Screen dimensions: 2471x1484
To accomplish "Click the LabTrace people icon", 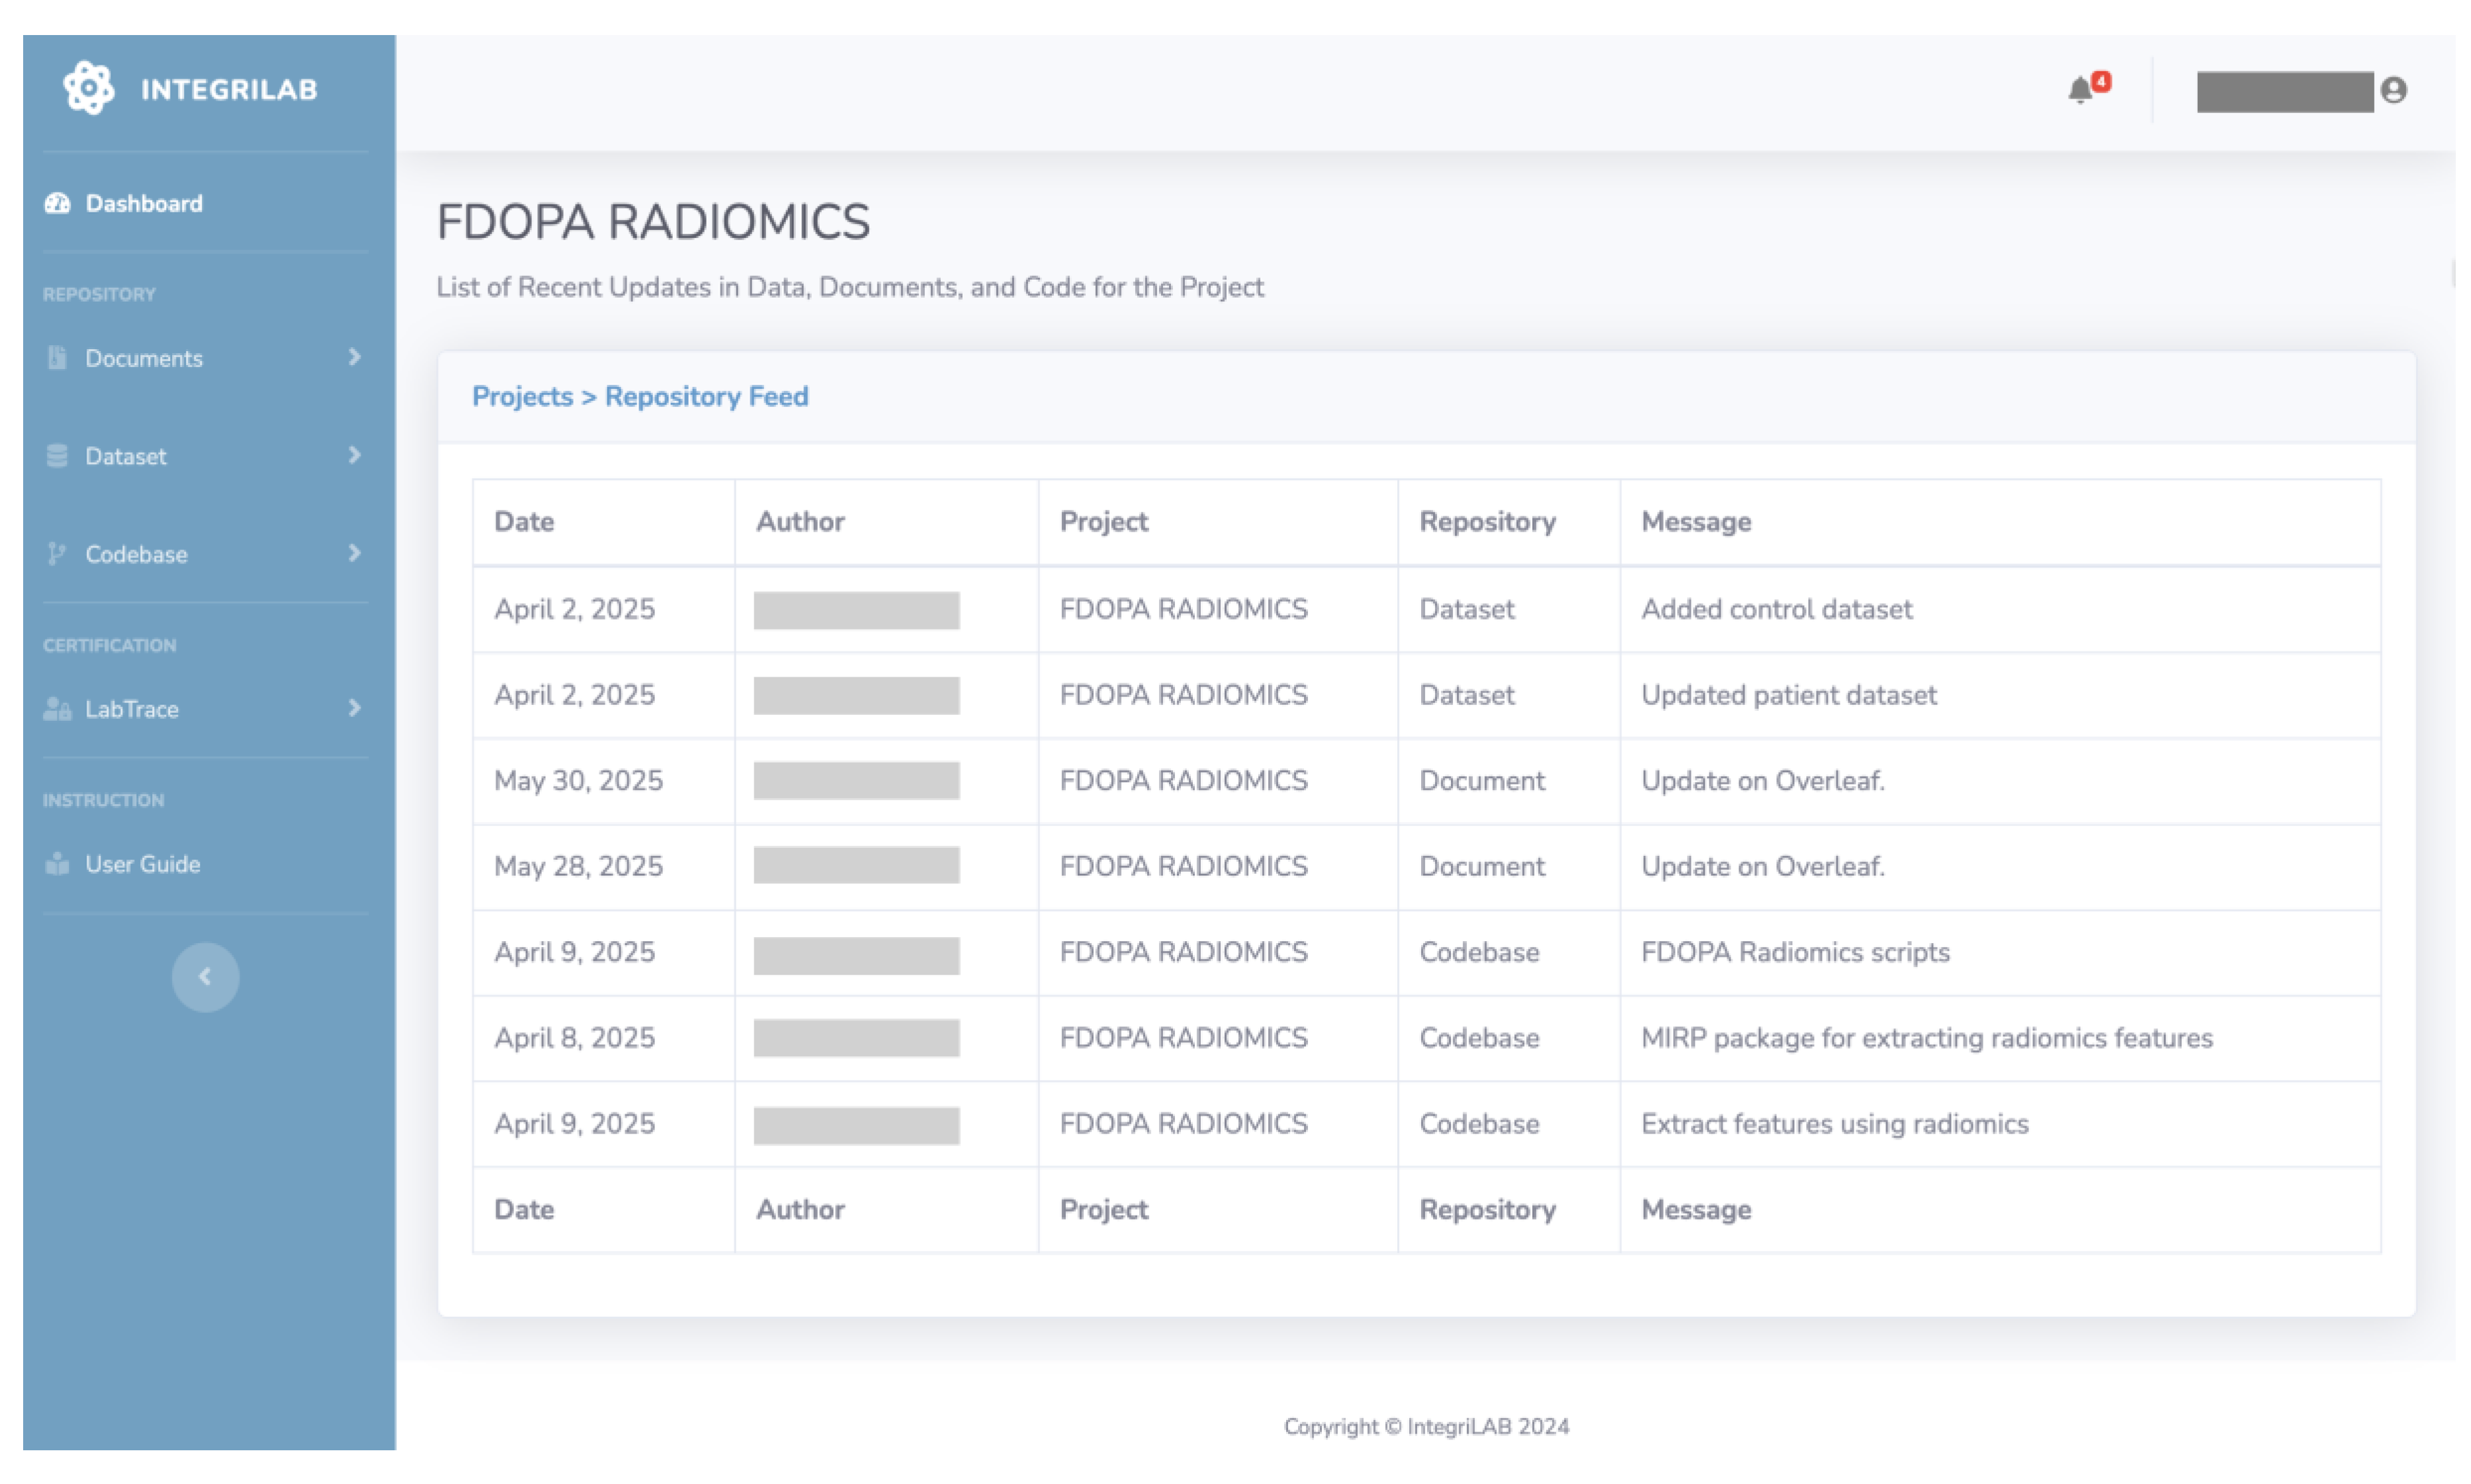I will [x=57, y=709].
